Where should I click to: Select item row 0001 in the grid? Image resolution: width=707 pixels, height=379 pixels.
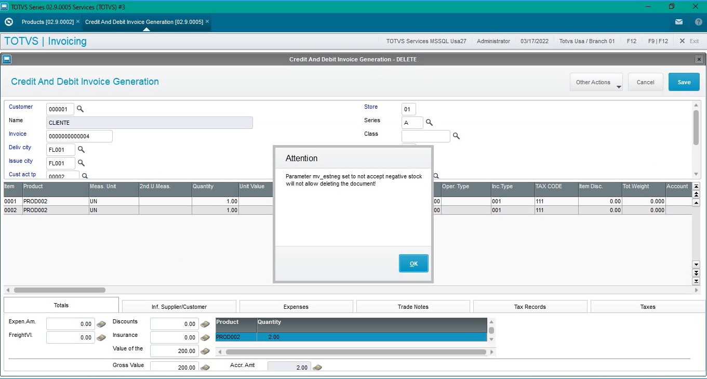coord(348,201)
